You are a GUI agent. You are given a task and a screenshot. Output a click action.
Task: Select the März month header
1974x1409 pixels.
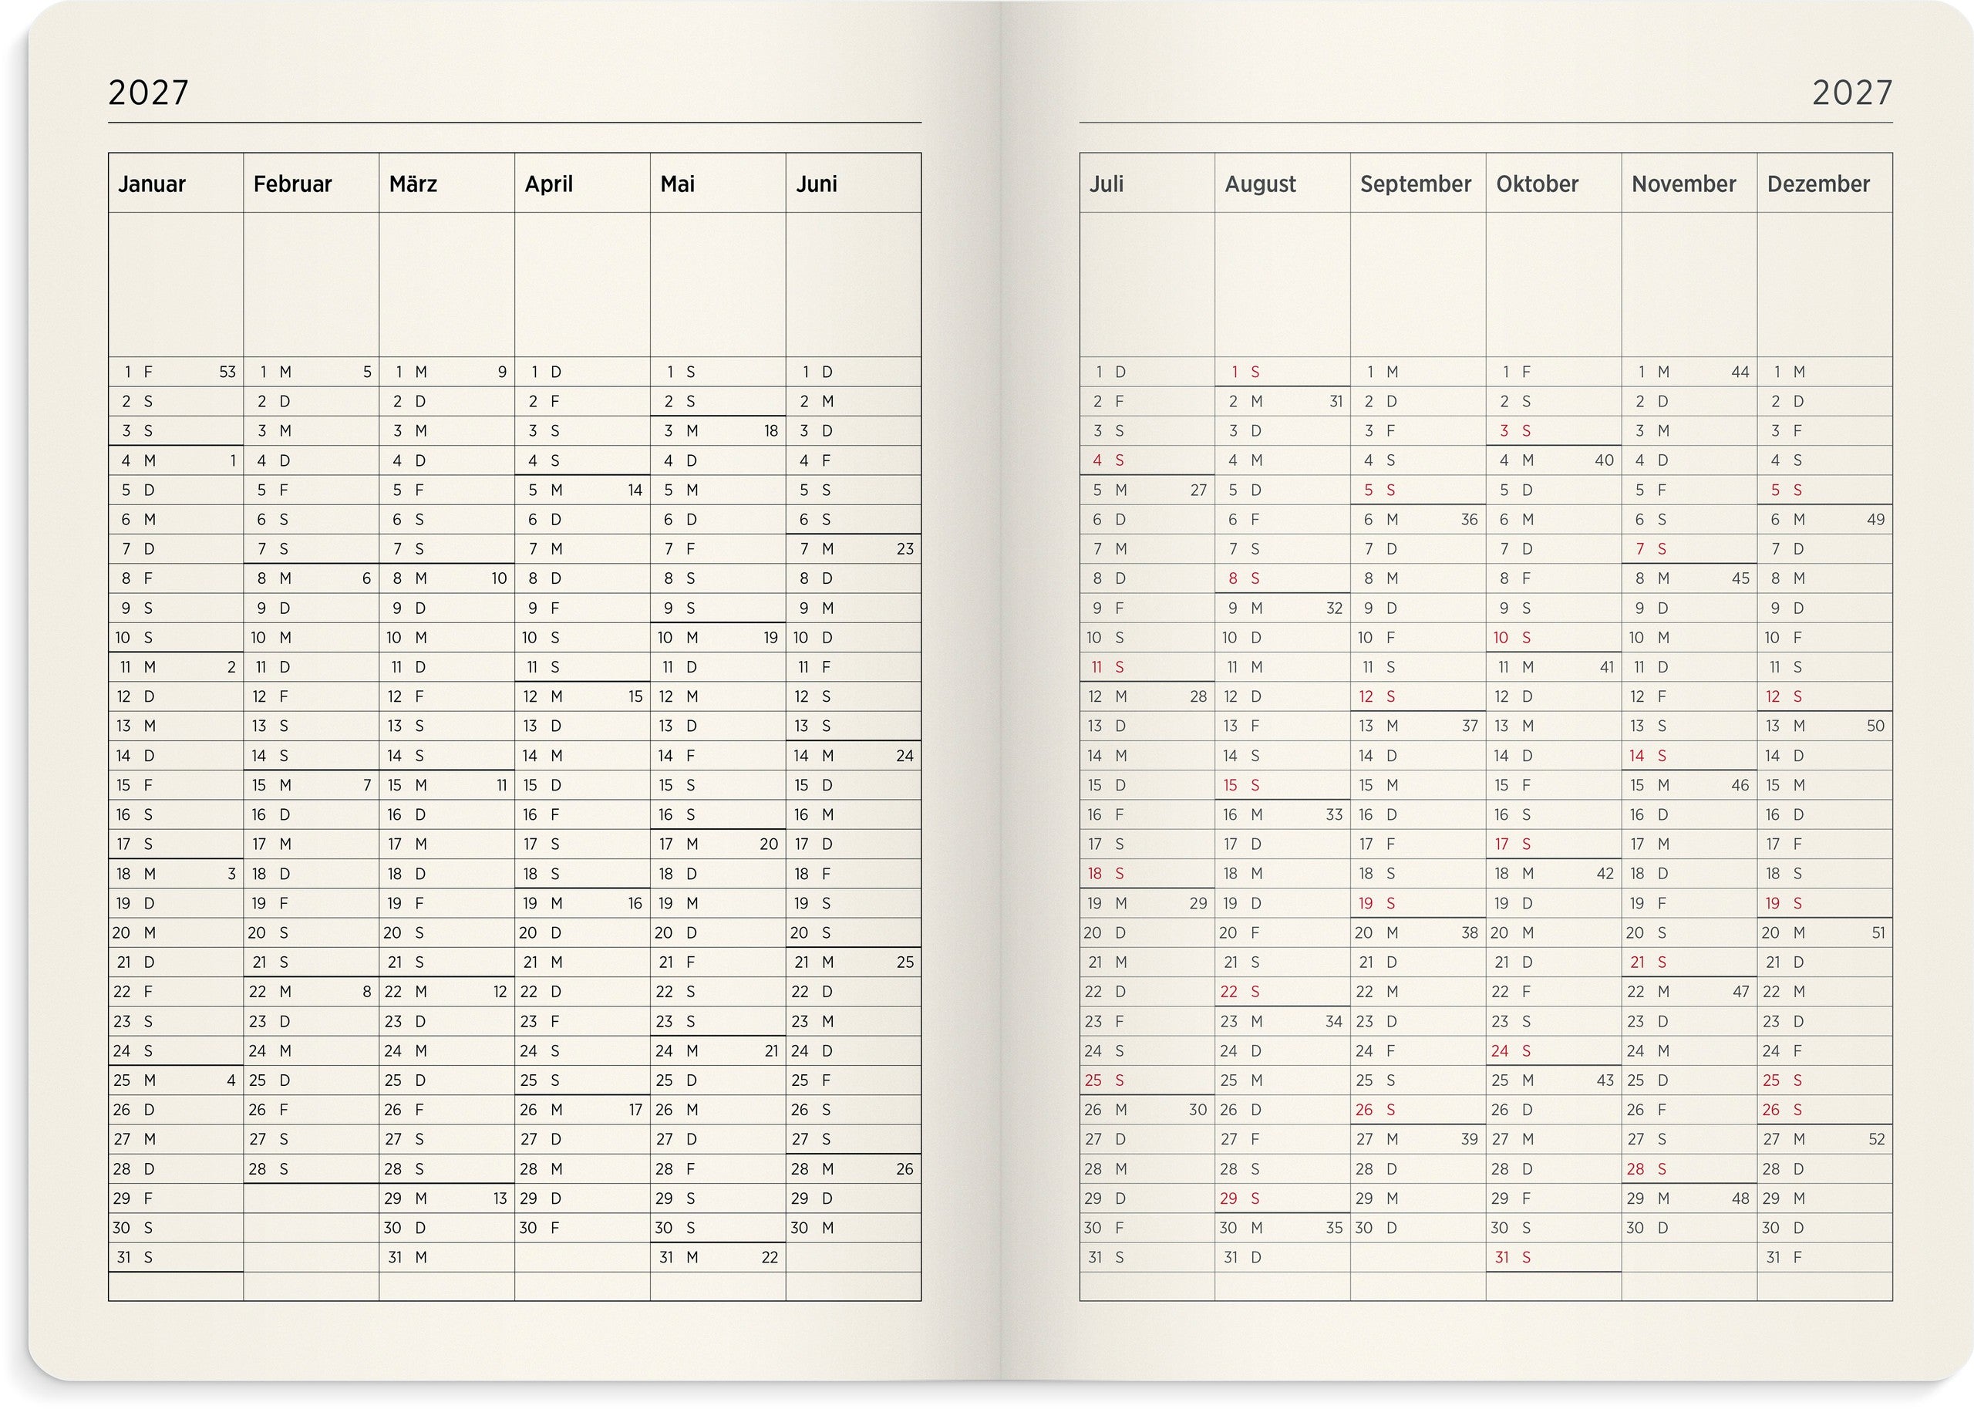pos(413,184)
